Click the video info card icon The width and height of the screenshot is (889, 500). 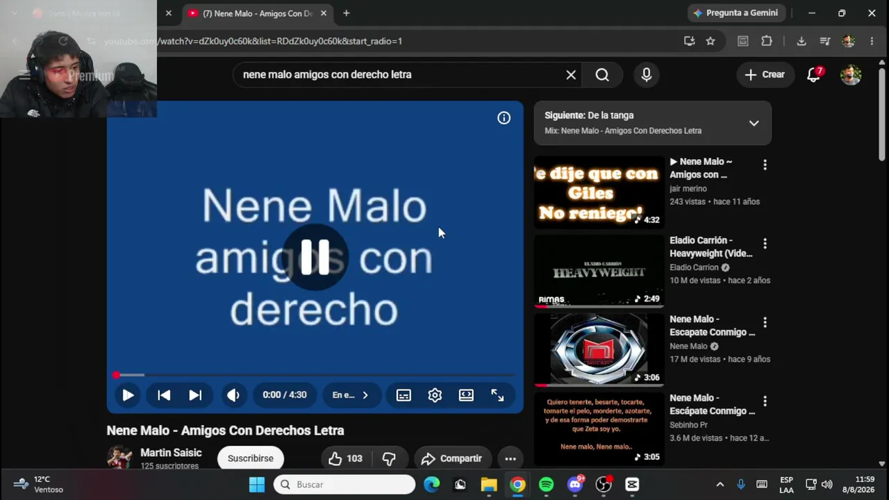click(x=504, y=118)
